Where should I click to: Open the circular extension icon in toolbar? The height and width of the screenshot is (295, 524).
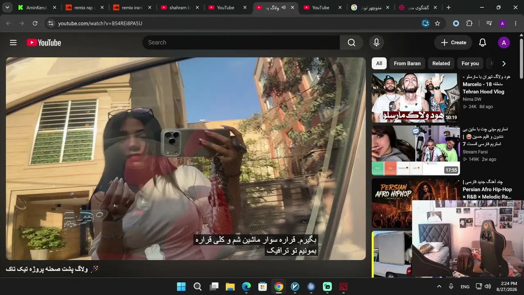point(456,23)
